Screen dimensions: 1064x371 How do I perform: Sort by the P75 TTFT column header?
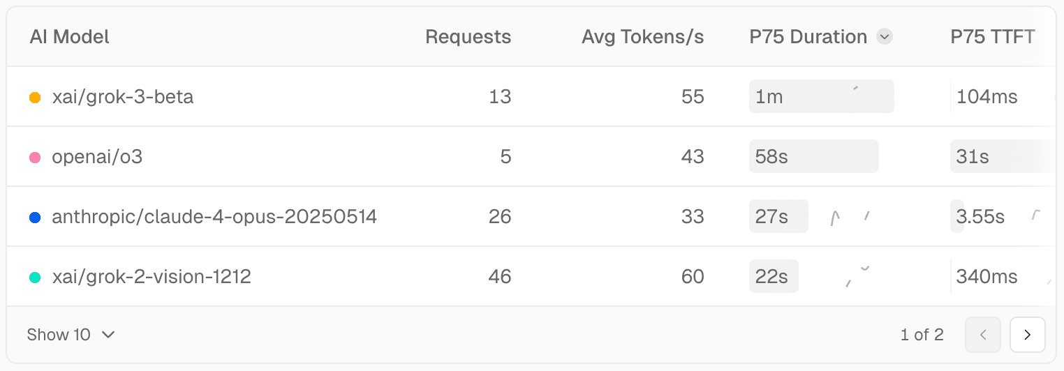click(992, 37)
